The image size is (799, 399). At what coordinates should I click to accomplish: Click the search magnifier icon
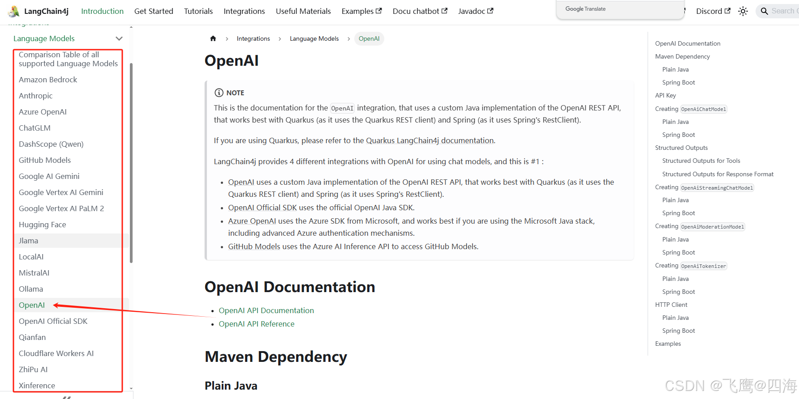pos(764,11)
